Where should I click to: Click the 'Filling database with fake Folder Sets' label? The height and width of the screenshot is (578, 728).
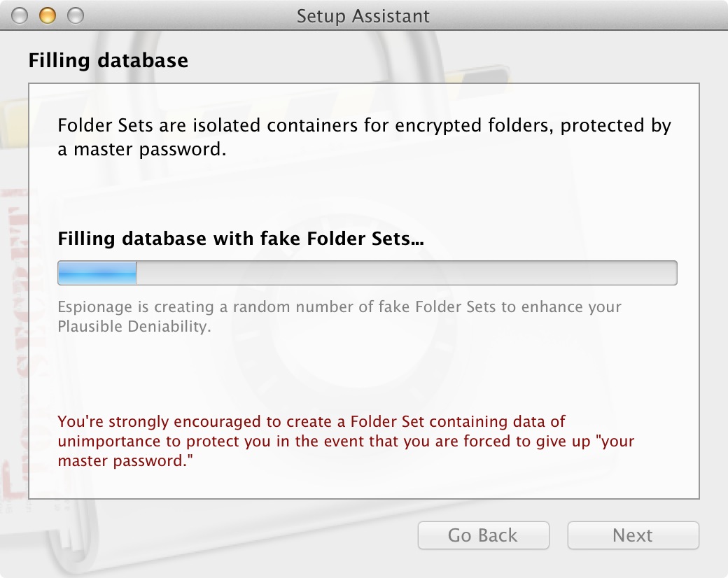click(241, 239)
